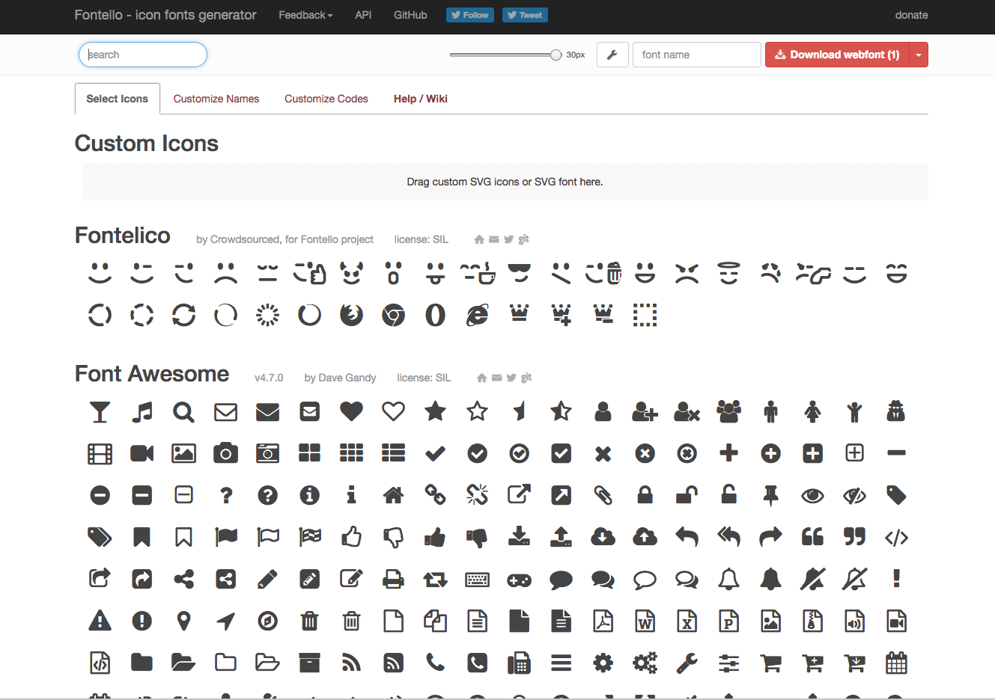Click the Fontello - icon fonts generator title
Image resolution: width=995 pixels, height=700 pixels.
[165, 15]
